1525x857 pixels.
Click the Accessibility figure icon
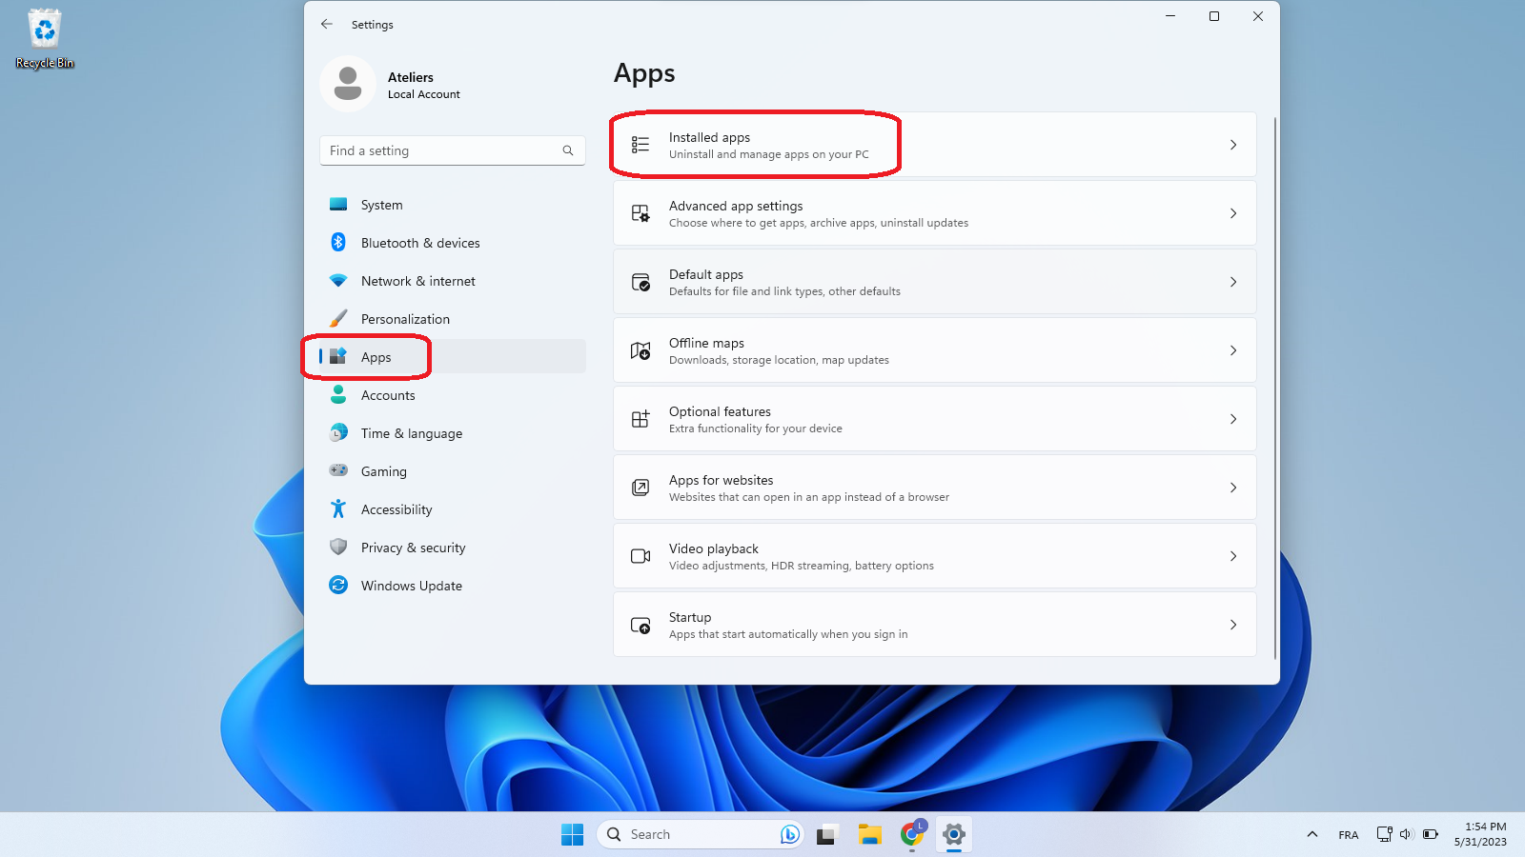(x=338, y=509)
